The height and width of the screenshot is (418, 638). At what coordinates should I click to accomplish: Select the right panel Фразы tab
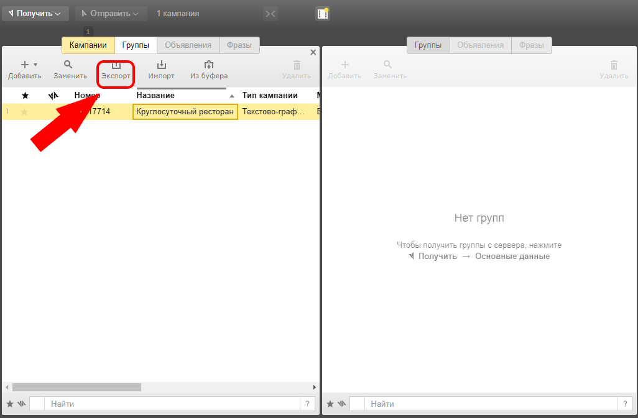tap(532, 45)
